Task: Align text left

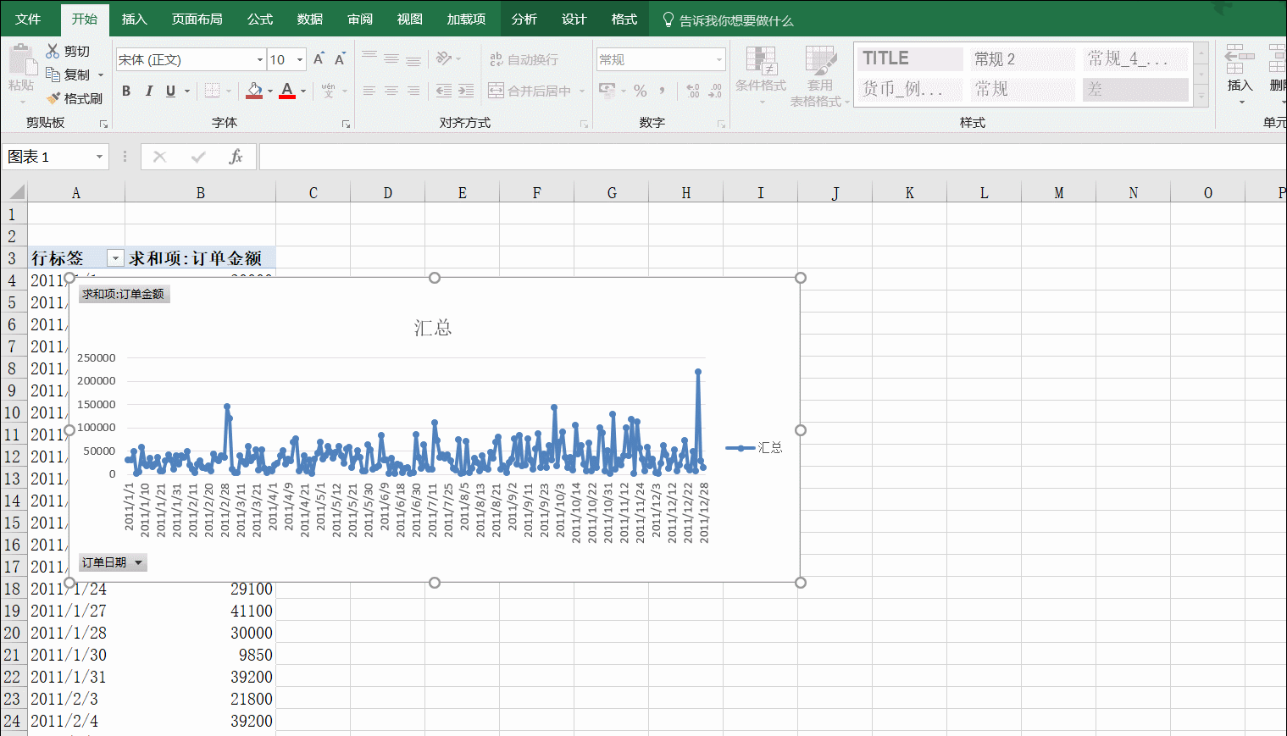Action: coord(369,91)
